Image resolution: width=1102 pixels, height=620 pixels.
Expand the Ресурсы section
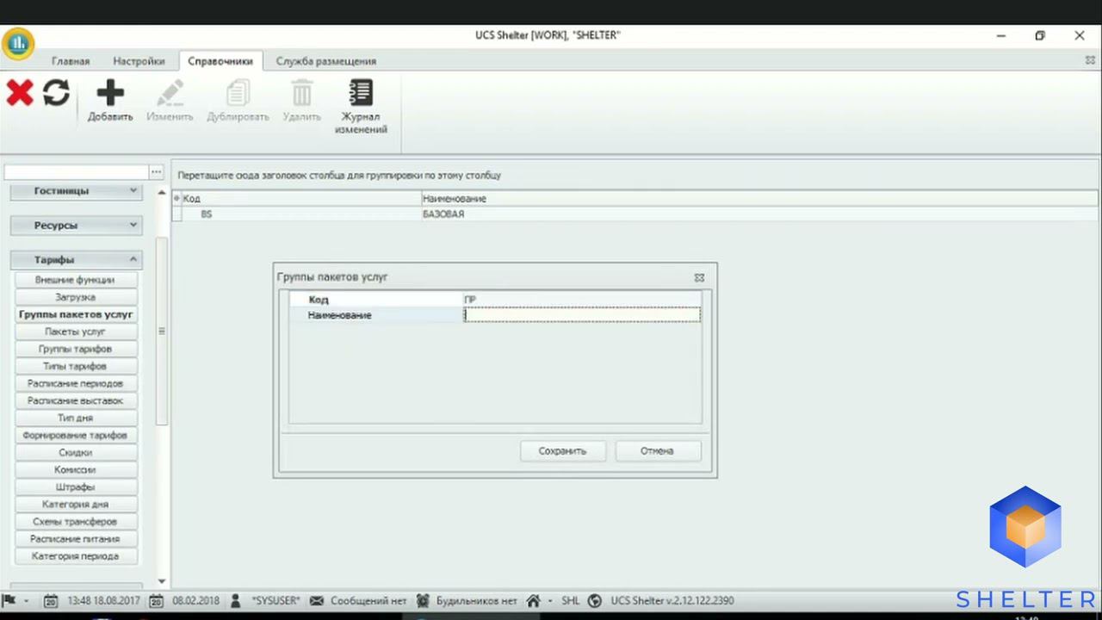[x=76, y=226]
